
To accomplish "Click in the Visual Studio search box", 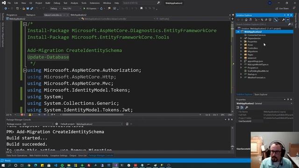I will [x=141, y=3].
